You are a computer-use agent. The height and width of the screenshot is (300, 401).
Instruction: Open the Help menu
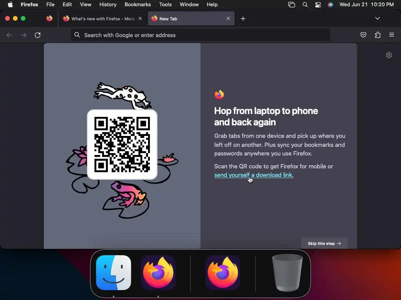(212, 5)
